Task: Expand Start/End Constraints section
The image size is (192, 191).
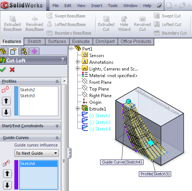Action: point(57,126)
